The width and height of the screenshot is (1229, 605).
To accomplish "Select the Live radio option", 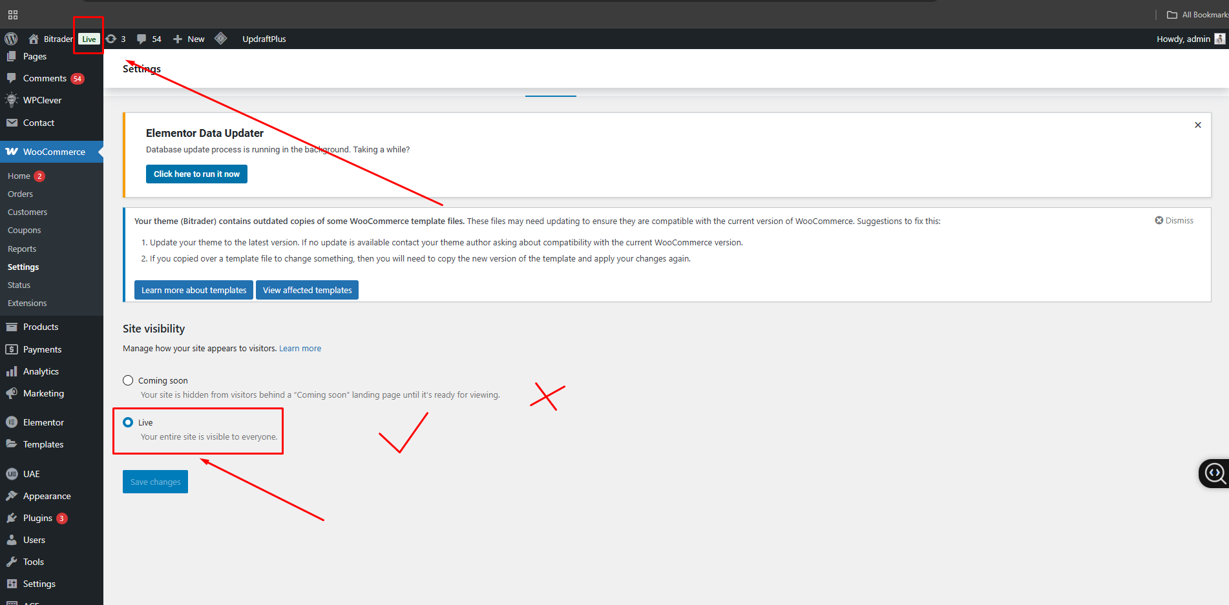I will click(128, 422).
